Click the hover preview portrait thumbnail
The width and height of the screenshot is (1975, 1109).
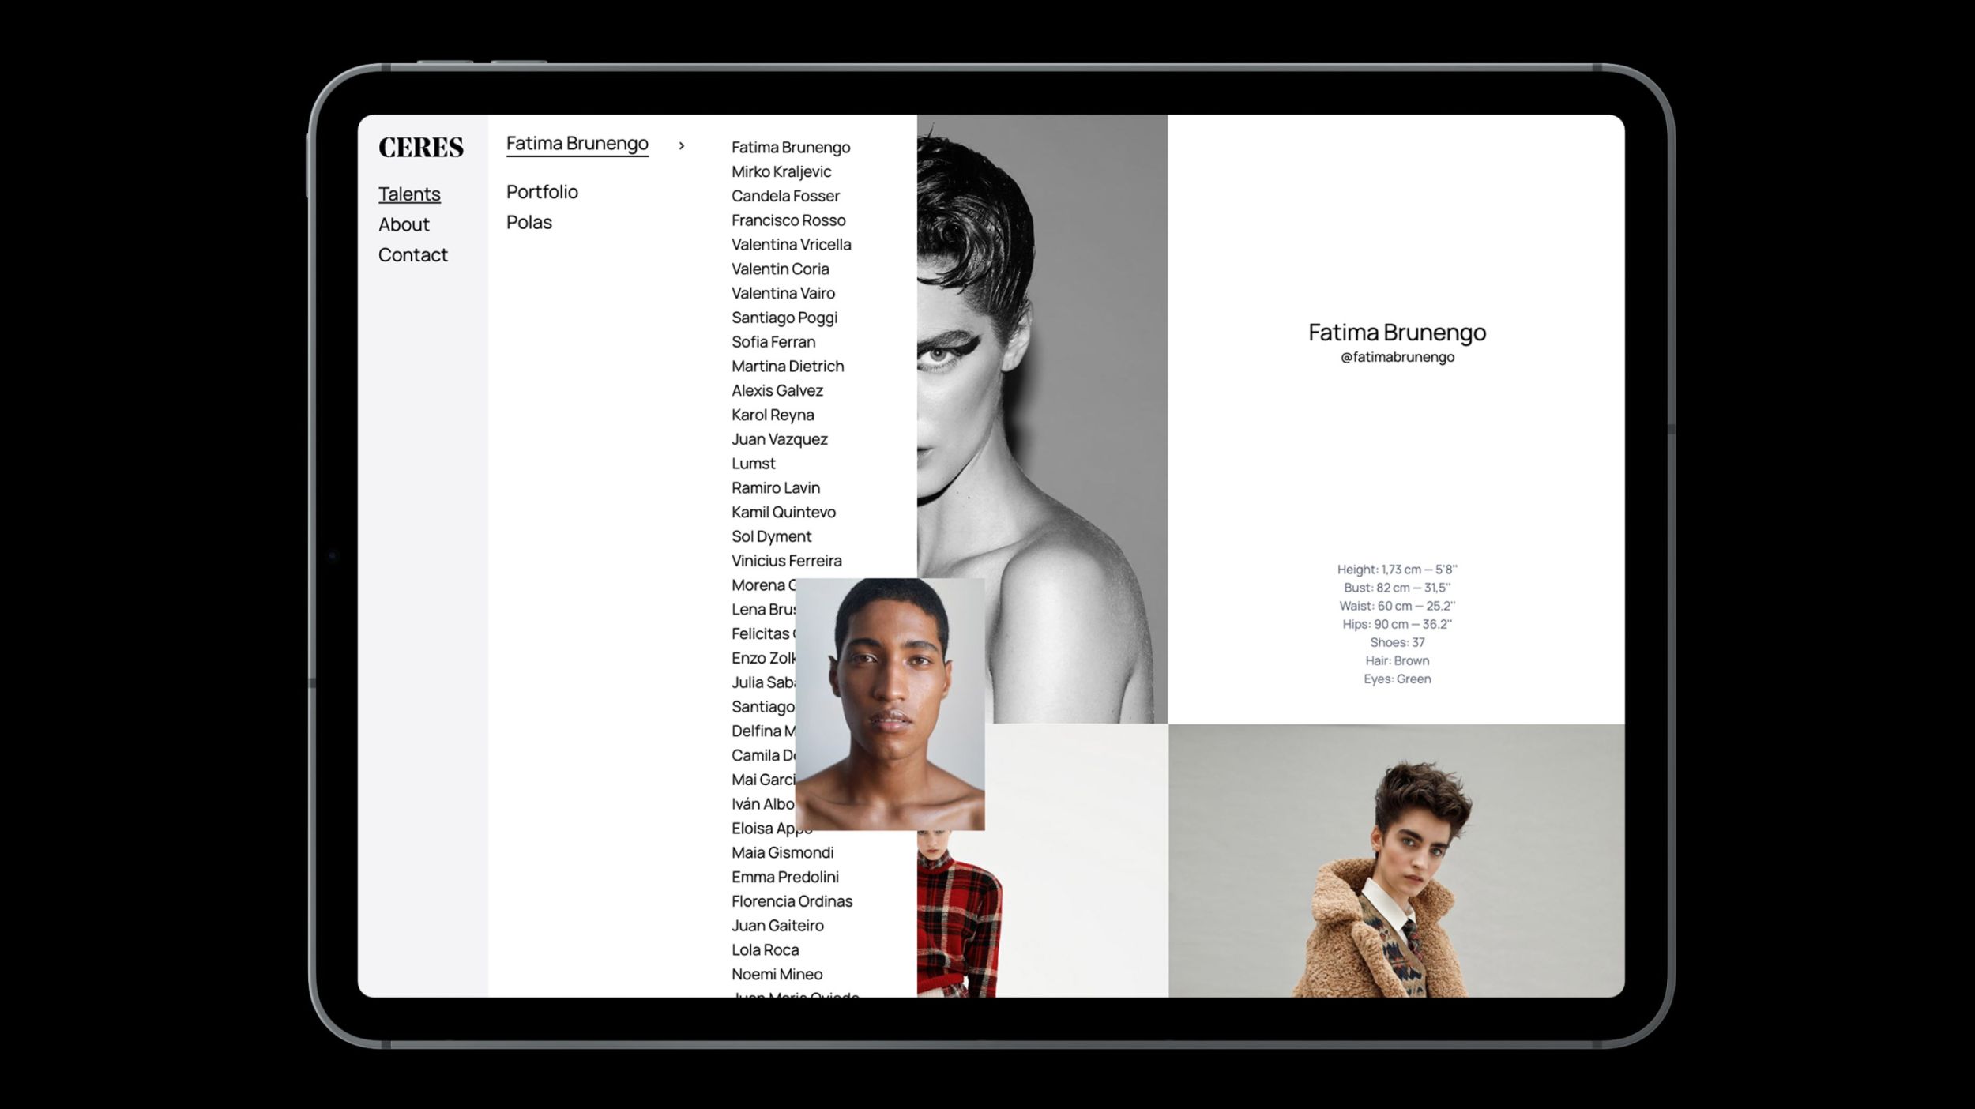[890, 703]
